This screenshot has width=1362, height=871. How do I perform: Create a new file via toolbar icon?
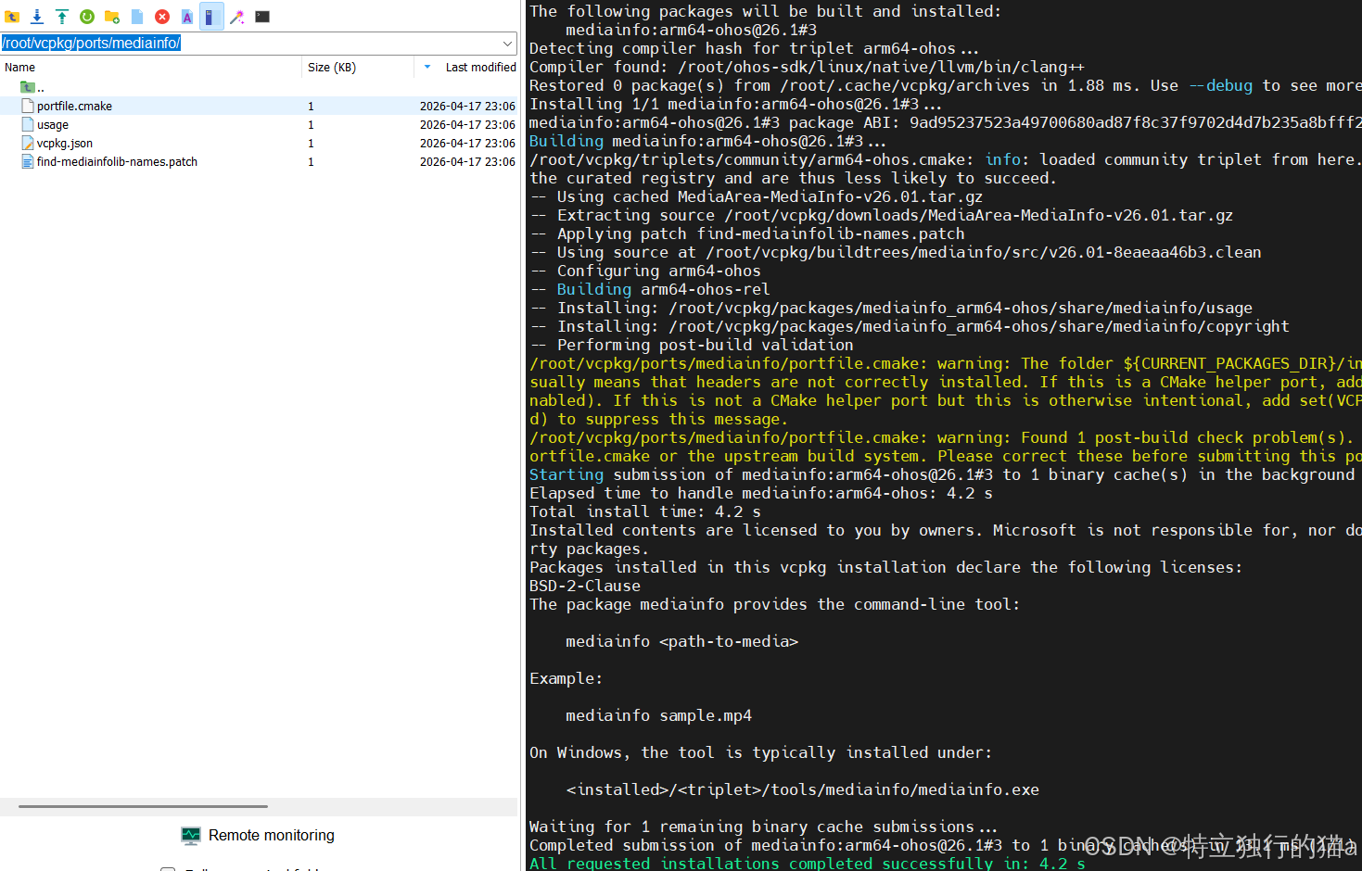[x=137, y=17]
